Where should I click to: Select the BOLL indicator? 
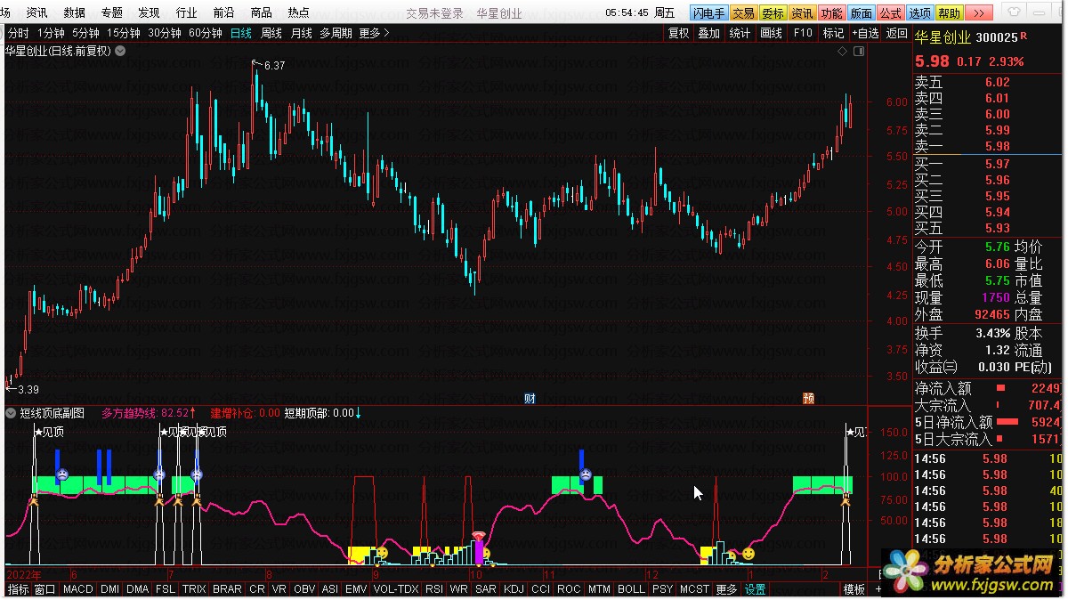(631, 589)
